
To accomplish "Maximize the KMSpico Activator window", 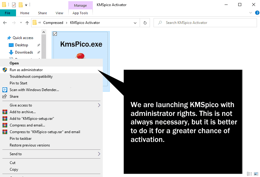I will (240, 5).
